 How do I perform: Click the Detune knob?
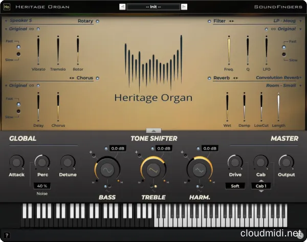tap(68, 162)
